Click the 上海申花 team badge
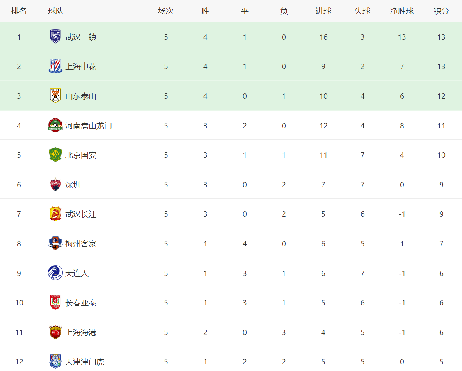The image size is (462, 371). tap(55, 66)
